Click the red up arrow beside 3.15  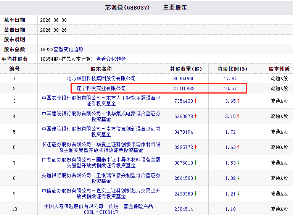pyautogui.click(x=238, y=116)
